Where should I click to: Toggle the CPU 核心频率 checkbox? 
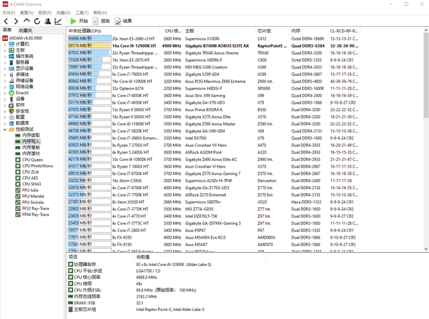click(70, 277)
